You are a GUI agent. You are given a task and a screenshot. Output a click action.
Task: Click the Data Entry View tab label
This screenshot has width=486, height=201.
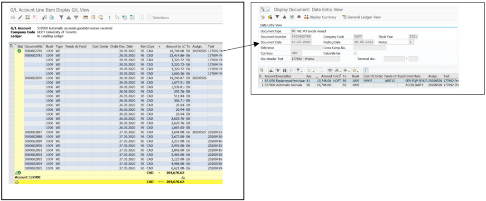[x=271, y=25]
